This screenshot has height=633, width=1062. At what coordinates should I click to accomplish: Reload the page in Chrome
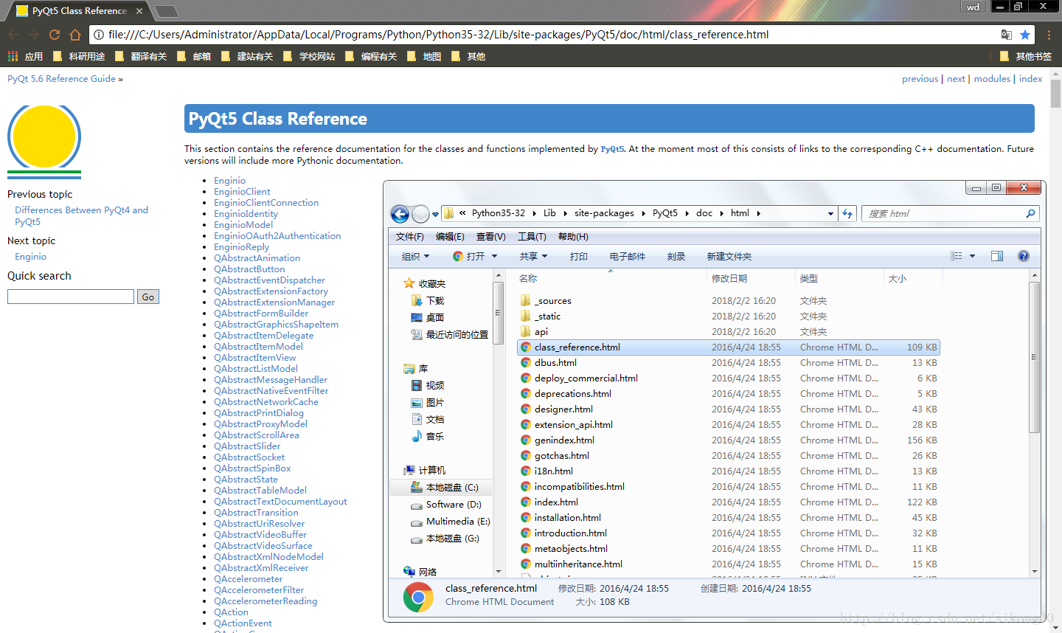click(55, 35)
